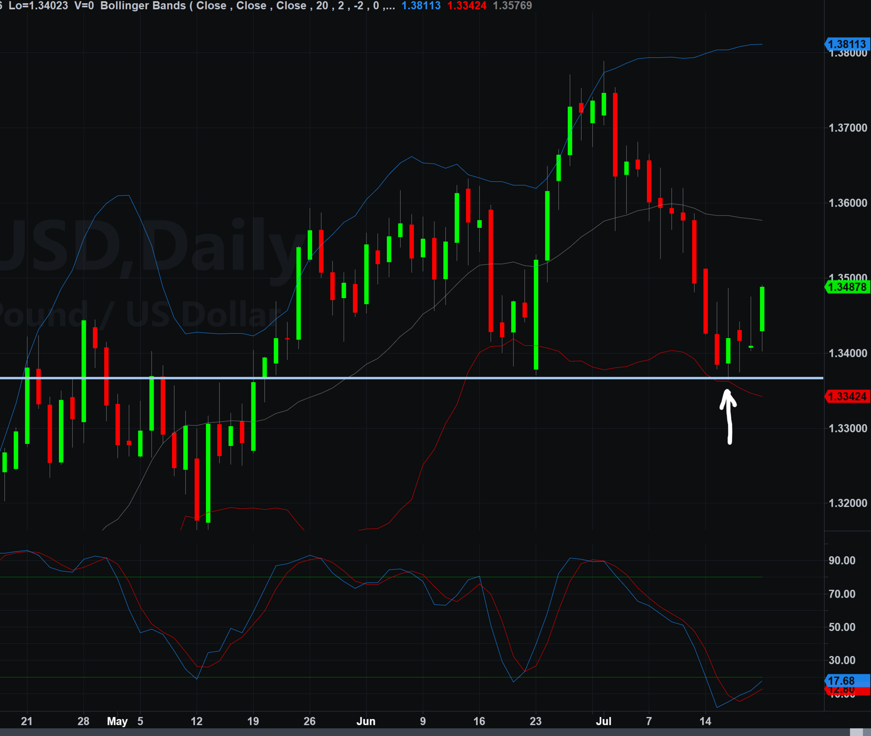This screenshot has width=871, height=736.
Task: Click the Jun label on time axis
Action: pos(366,721)
